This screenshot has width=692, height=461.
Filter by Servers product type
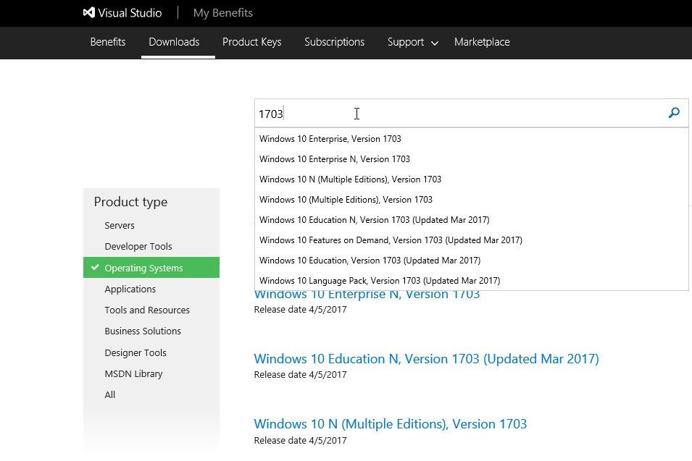120,226
